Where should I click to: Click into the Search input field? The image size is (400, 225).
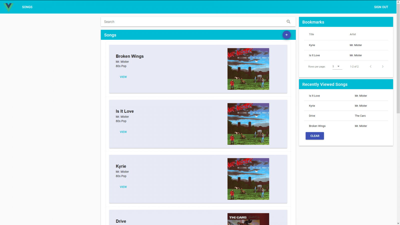click(192, 22)
